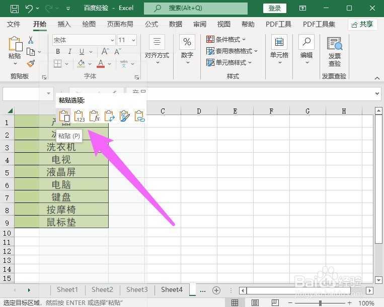Select the Paste Link option icon

[140, 116]
